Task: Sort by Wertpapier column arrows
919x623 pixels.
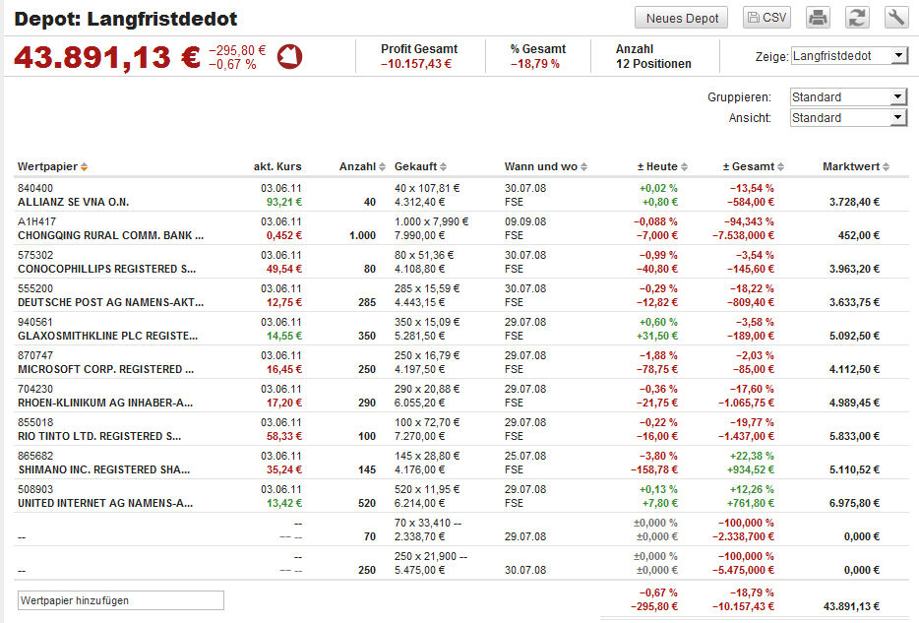Action: click(84, 167)
